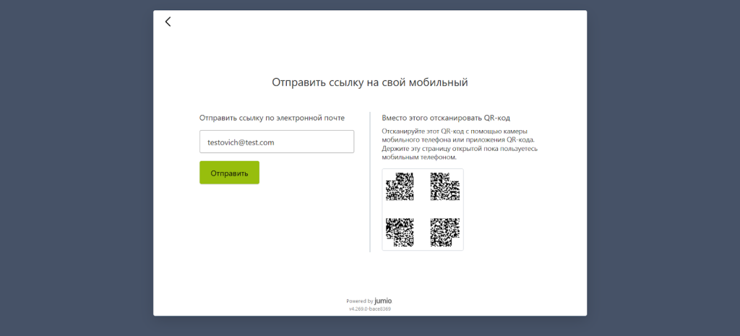The height and width of the screenshot is (336, 740).
Task: Click the QR scanning instructions paragraph
Action: tap(460, 144)
